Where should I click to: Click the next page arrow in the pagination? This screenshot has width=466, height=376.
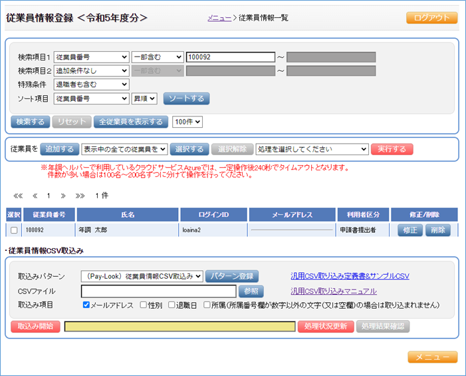pos(63,196)
